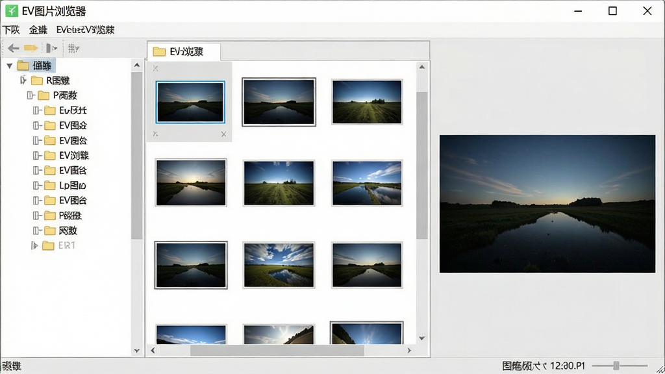This screenshot has width=665, height=374.
Task: Expand the 'Lp' folder node
Action: [x=37, y=185]
